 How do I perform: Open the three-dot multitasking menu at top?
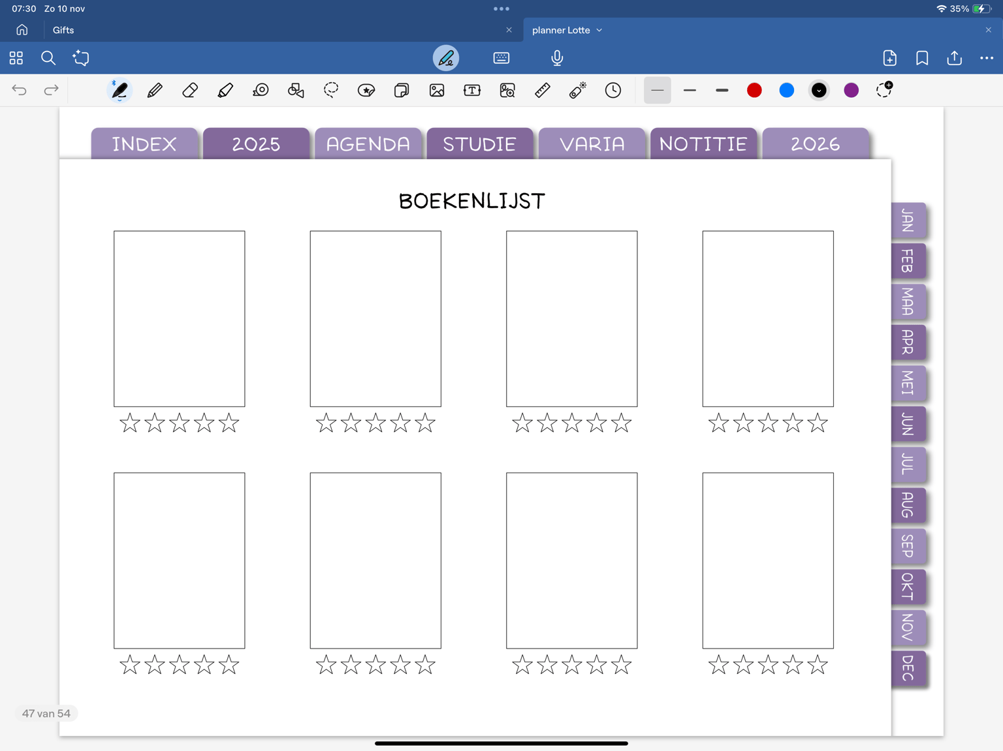point(501,8)
